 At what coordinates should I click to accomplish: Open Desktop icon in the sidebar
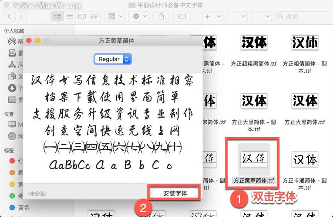click(x=12, y=99)
